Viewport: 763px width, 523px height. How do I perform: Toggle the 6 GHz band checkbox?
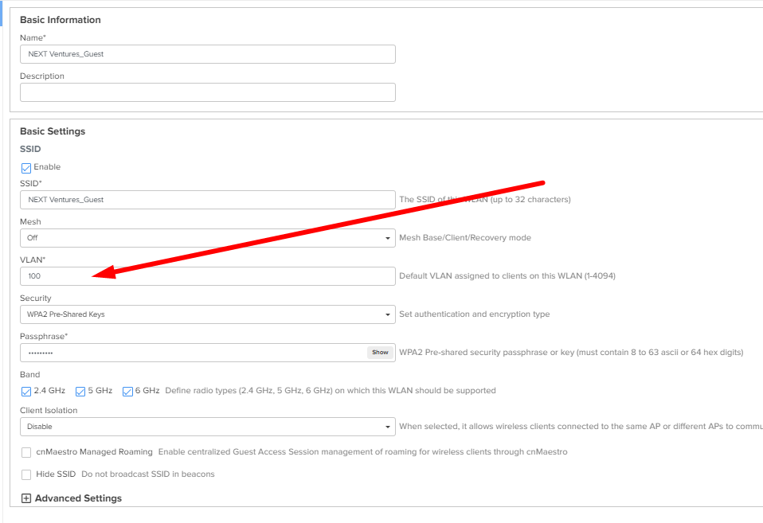coord(127,391)
